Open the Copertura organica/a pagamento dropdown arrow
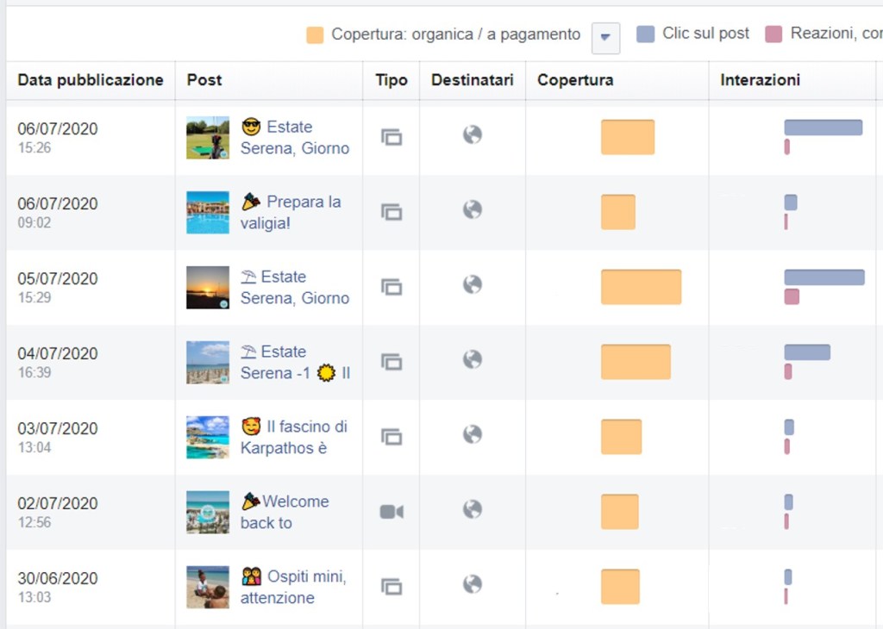 point(605,37)
